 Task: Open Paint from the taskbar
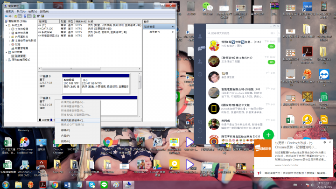(116, 185)
